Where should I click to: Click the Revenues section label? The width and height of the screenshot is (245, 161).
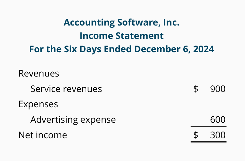click(x=39, y=74)
